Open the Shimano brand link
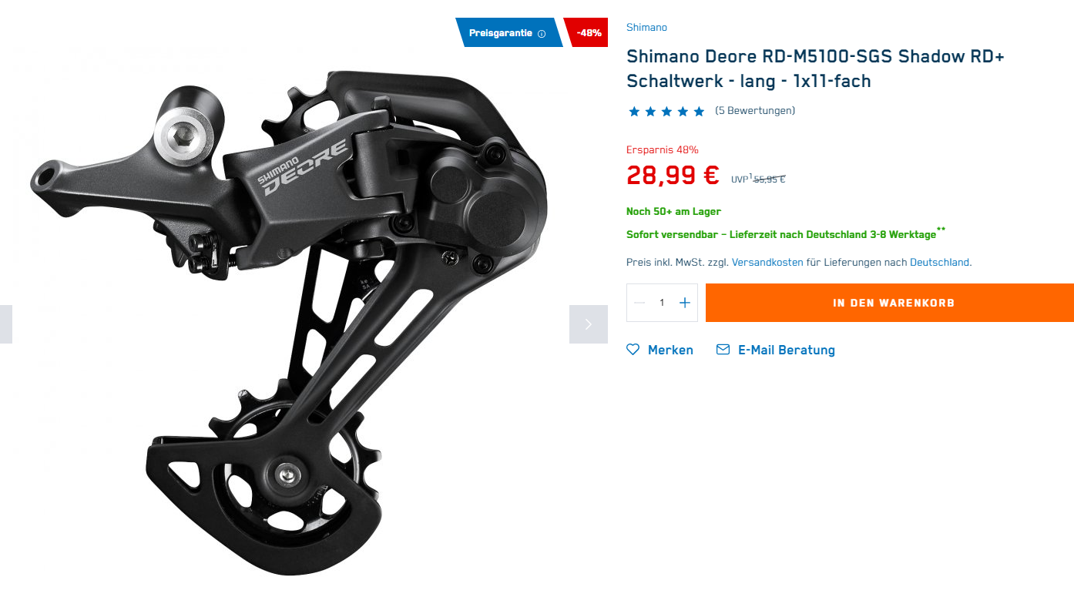1074x607 pixels. point(646,28)
